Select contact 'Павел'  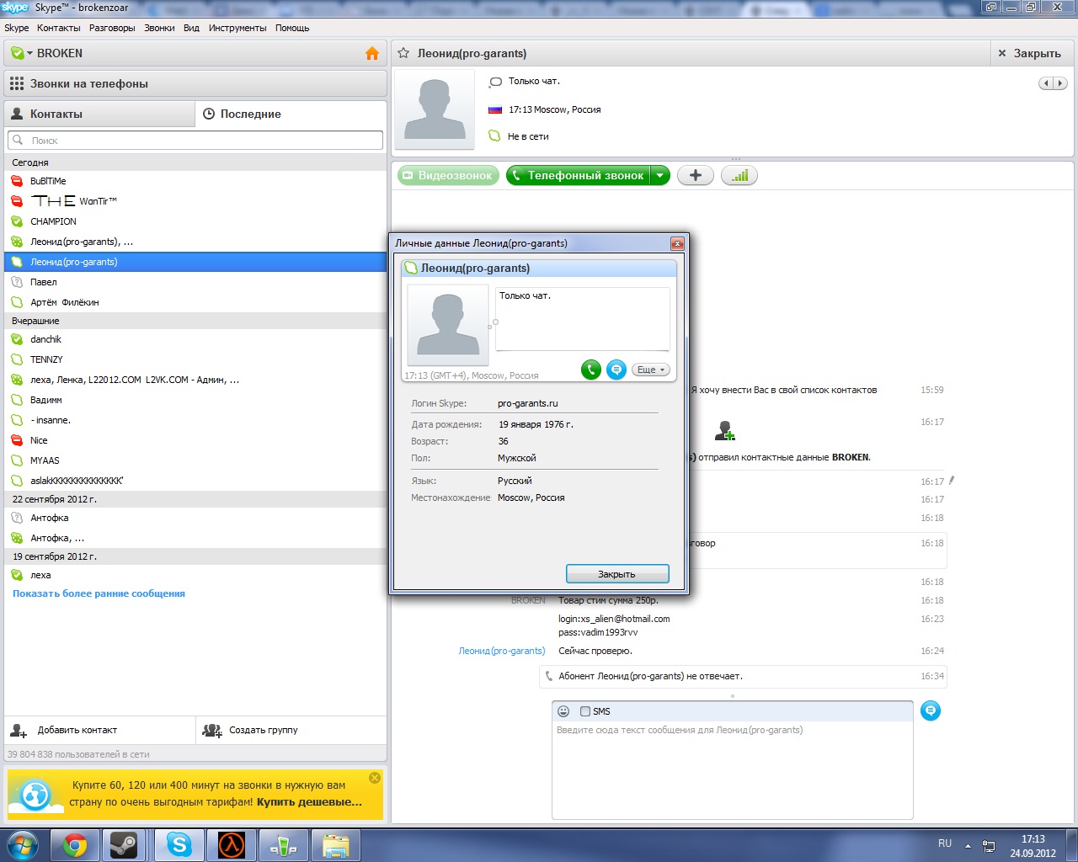click(195, 282)
